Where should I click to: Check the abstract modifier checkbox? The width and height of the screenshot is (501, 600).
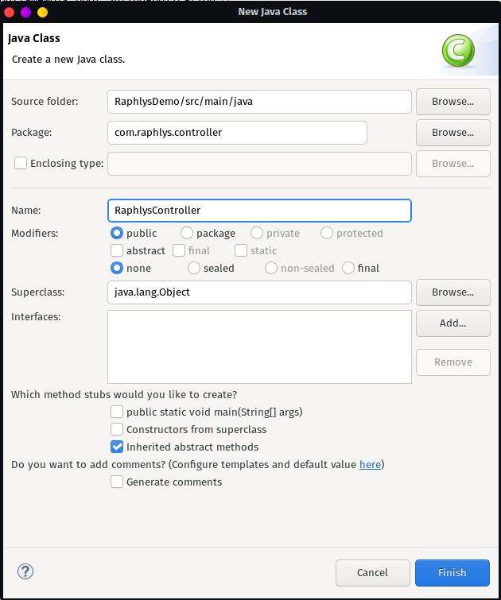[117, 250]
